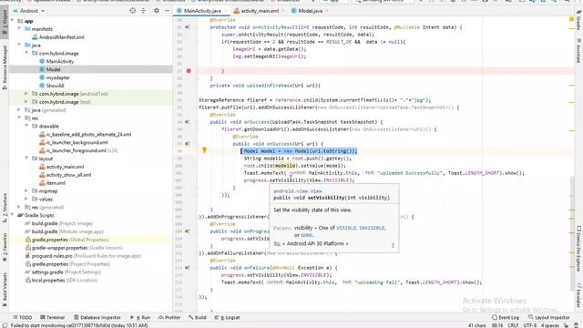Switch to the MainActivity.java tab

click(202, 11)
